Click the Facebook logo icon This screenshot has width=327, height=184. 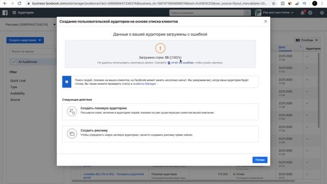[x=5, y=13]
